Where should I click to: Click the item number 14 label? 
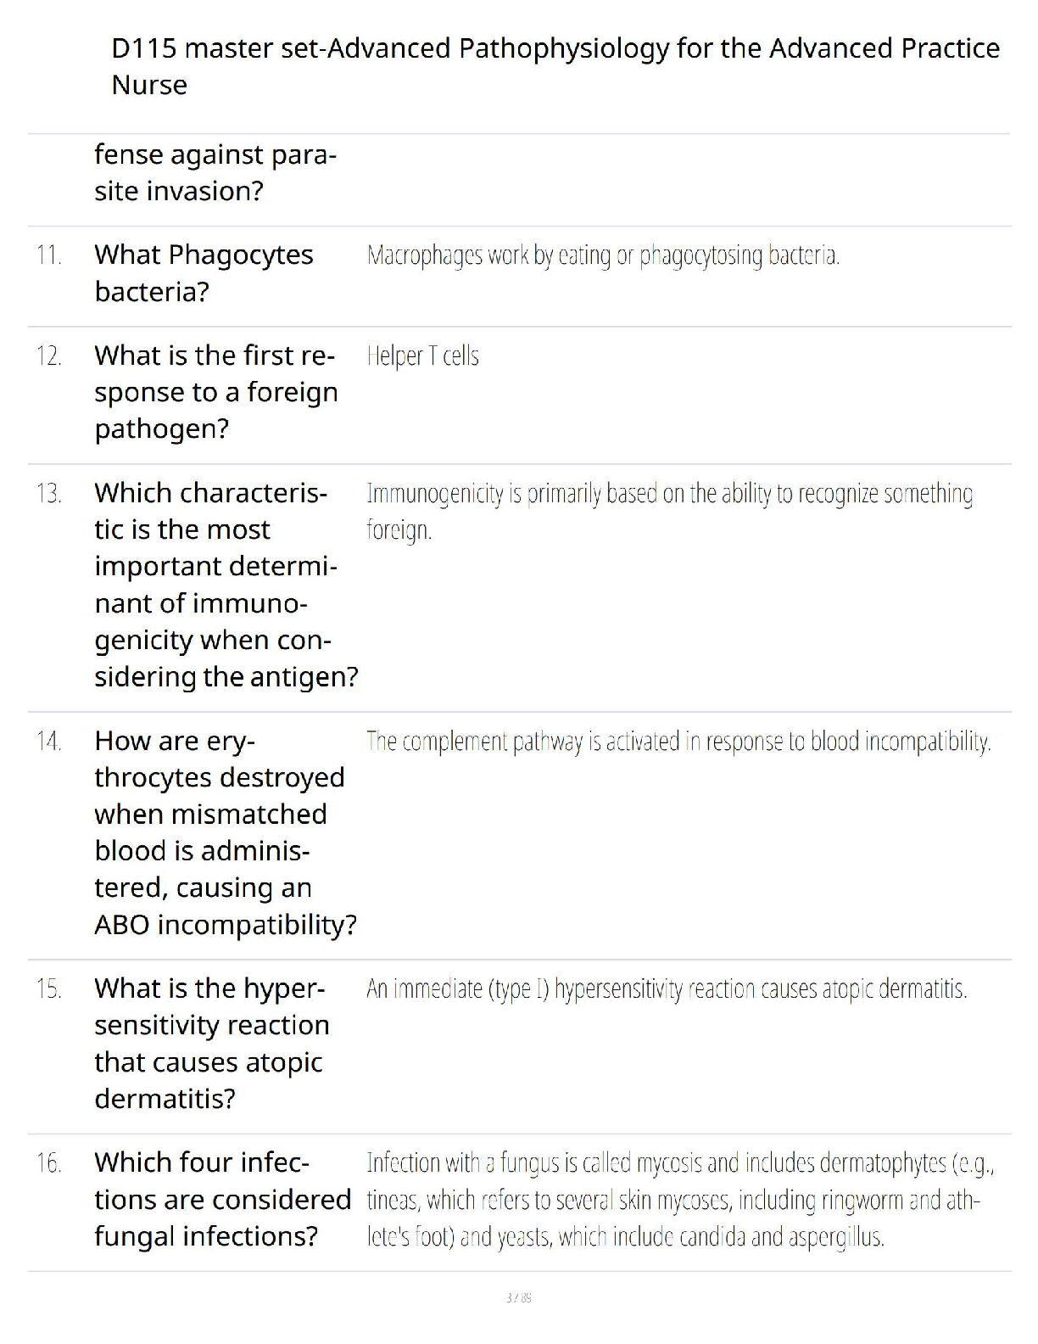pyautogui.click(x=49, y=742)
